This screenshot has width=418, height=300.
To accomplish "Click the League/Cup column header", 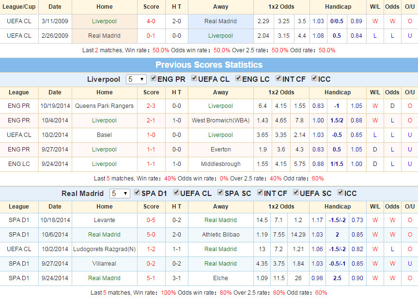I will coord(19,7).
